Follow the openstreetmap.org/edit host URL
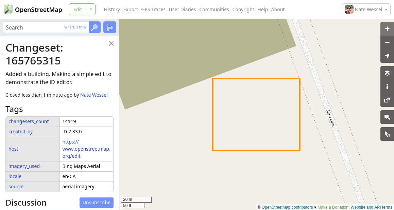Viewport: 394px width, 210px height. pos(86,149)
